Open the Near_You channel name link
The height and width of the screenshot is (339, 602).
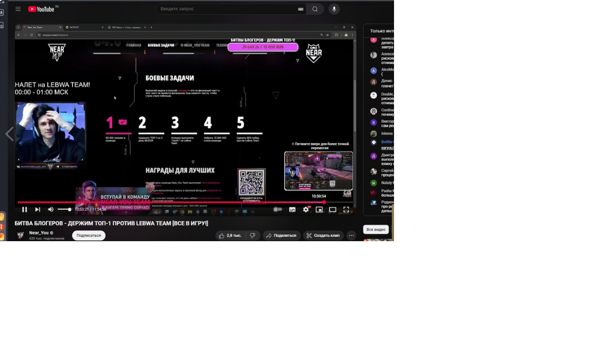click(39, 233)
